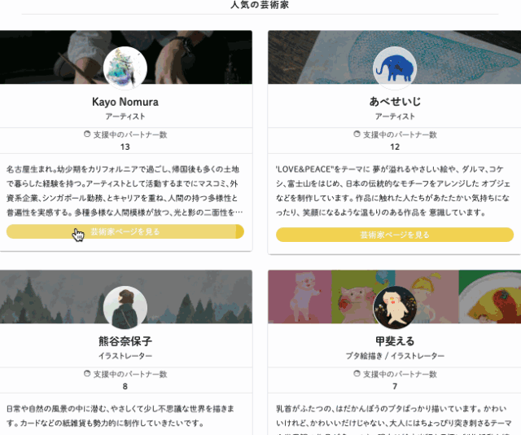Click the 人気の芸術家 section heading
The height and width of the screenshot is (435, 521).
coord(260,5)
